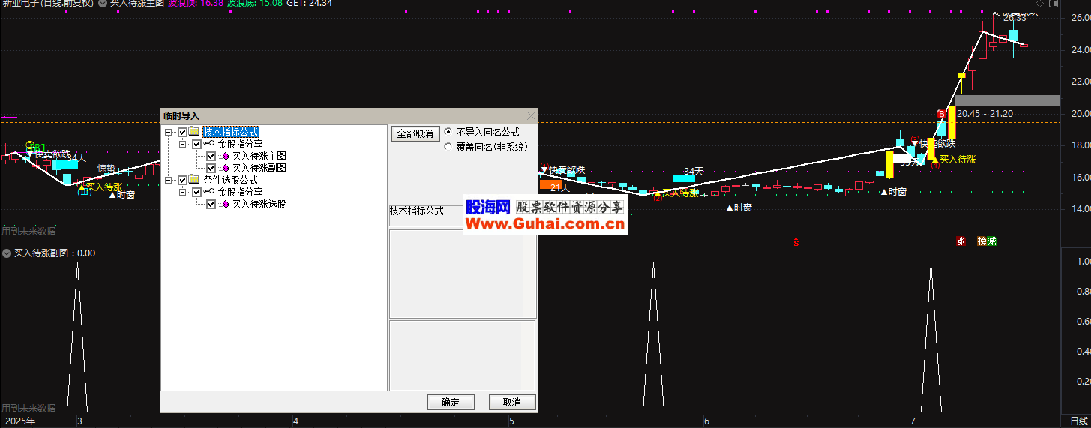This screenshot has width=1091, height=428.
Task: Collapse 金股指分享 node under 条件选股公式
Action: pyautogui.click(x=183, y=192)
